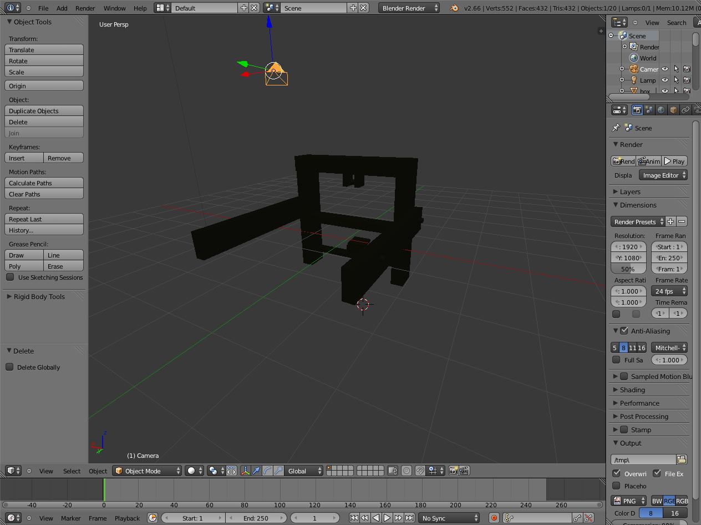Toggle the snap magnet icon
The image size is (701, 525).
click(420, 471)
